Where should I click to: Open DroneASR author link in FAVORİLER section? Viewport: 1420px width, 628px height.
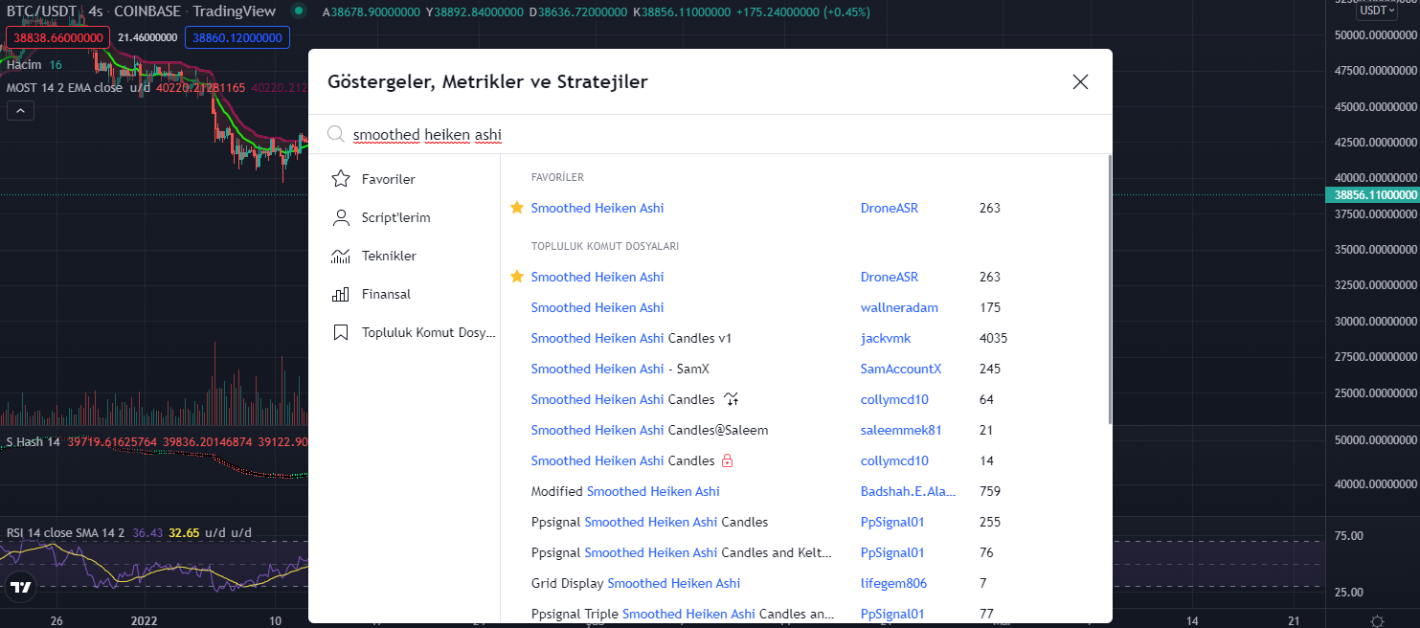(890, 208)
